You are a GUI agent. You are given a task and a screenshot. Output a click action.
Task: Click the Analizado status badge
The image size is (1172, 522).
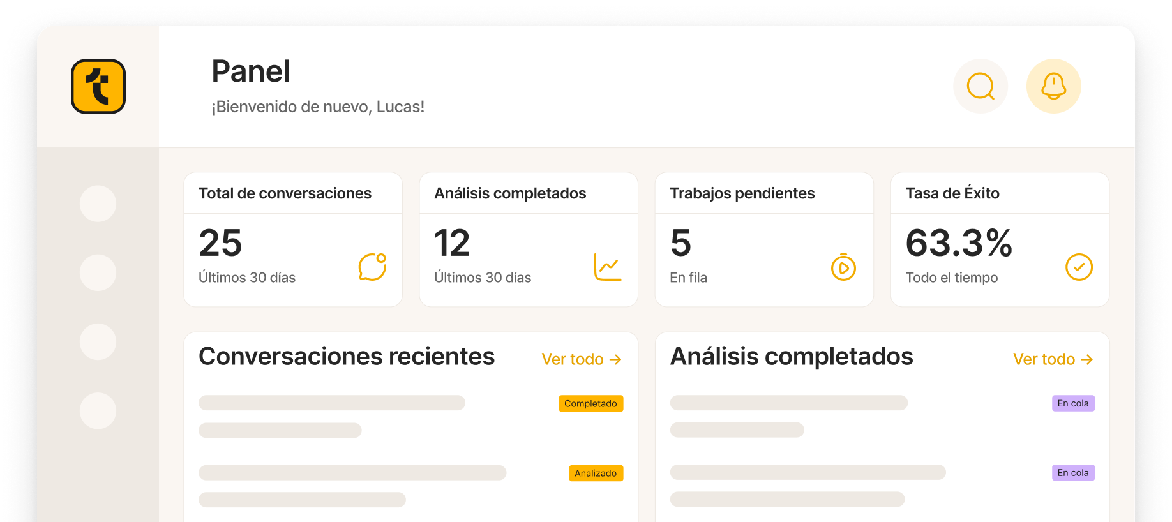coord(596,473)
